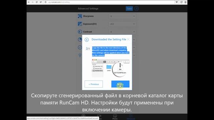Open the Exposure(EV) value dropdown
The height and width of the screenshot is (120, 214).
[122, 24]
